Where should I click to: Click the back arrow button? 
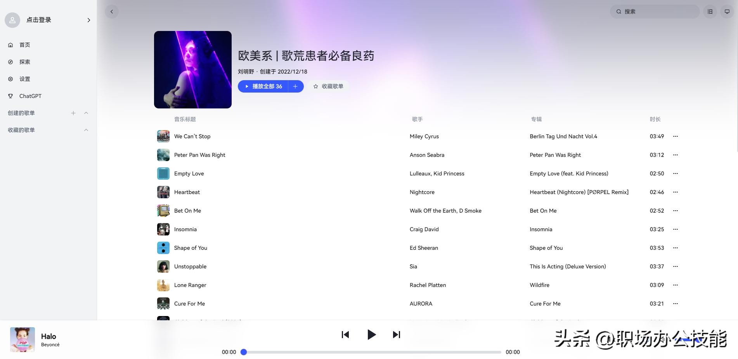coord(112,12)
